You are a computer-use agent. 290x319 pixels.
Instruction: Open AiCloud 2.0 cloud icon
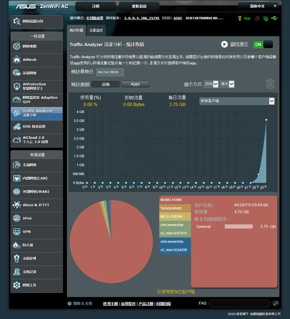coord(17,140)
